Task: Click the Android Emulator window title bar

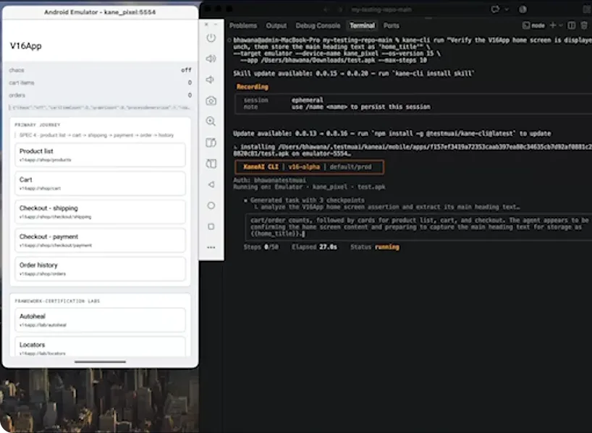Action: [x=100, y=12]
